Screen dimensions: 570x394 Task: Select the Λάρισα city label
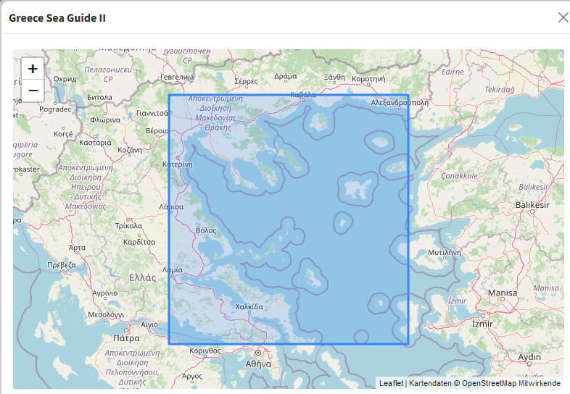coord(173,206)
